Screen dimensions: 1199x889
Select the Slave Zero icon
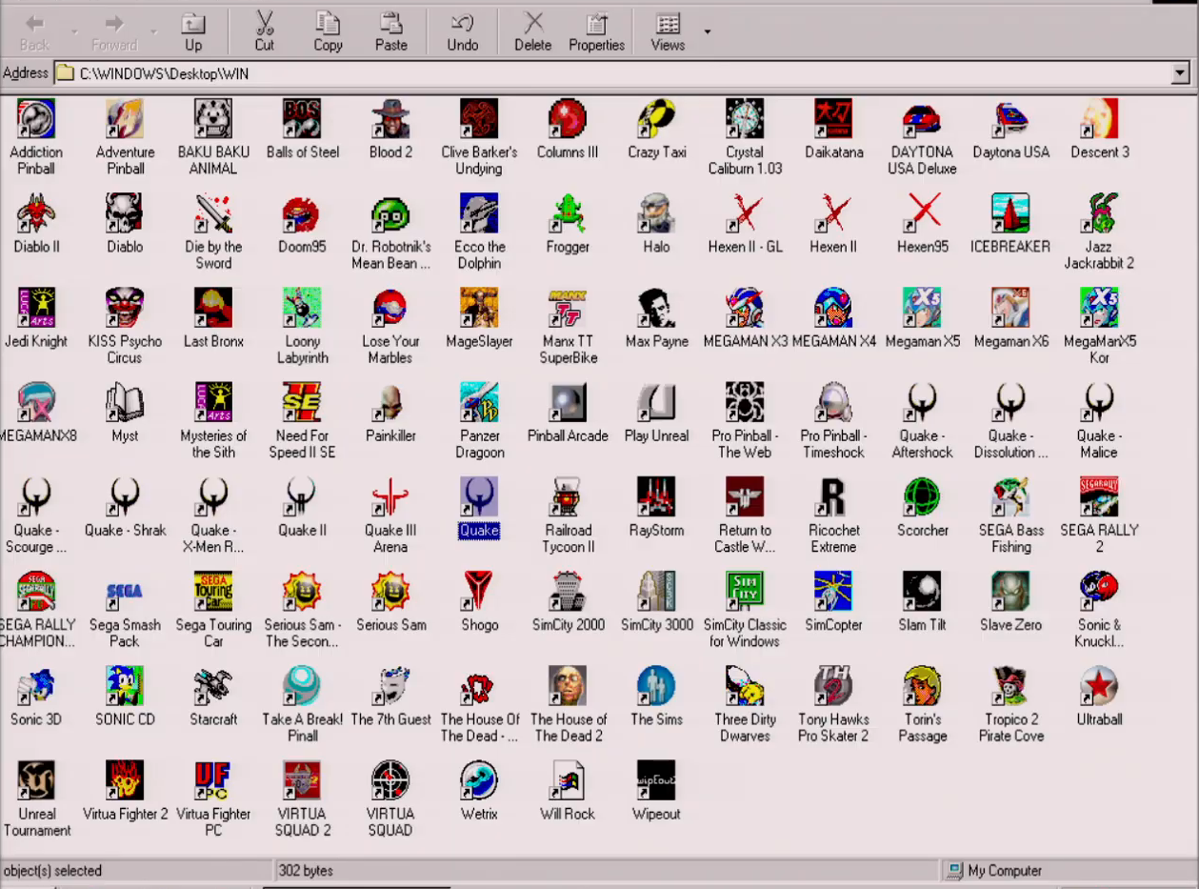pos(1010,591)
